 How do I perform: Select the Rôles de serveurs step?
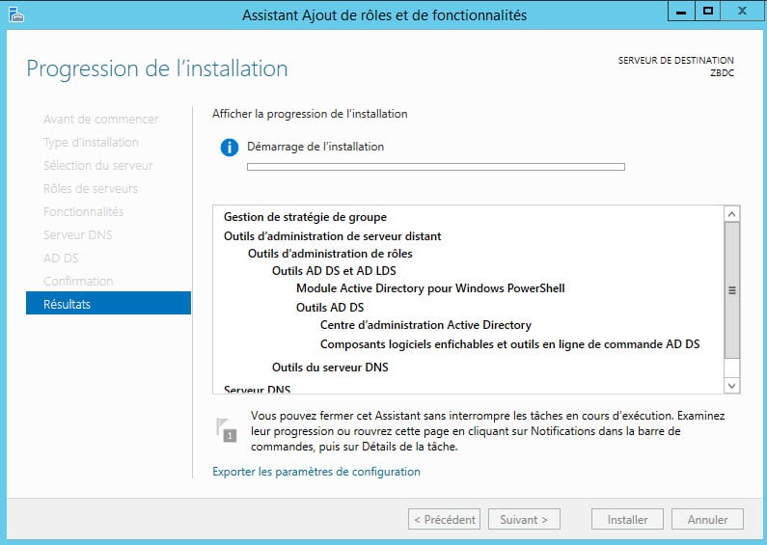click(91, 189)
